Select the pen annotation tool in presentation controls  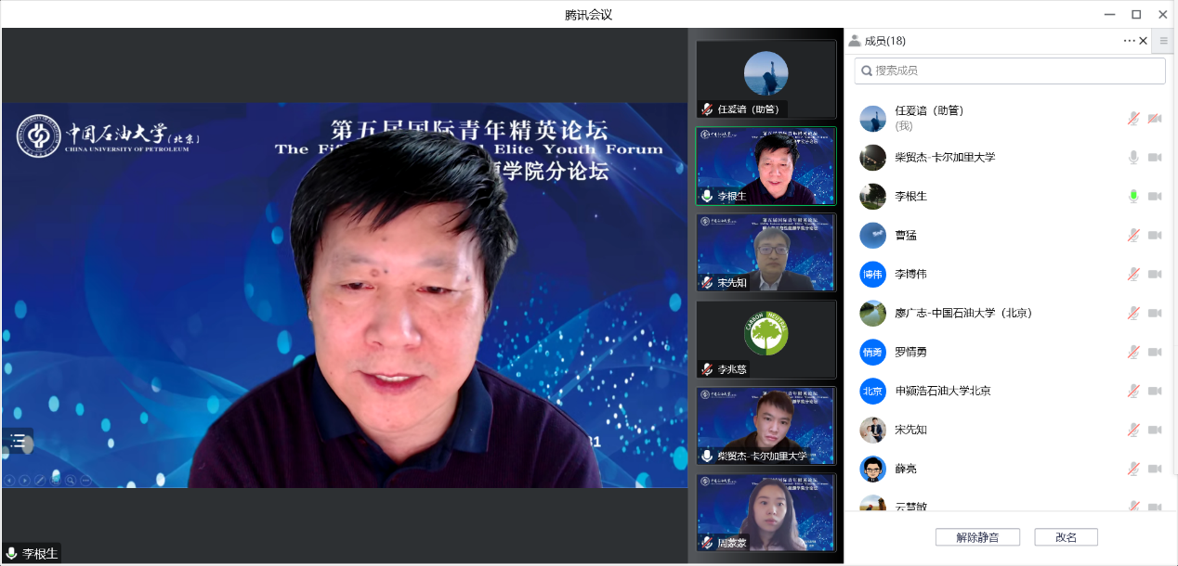point(40,480)
